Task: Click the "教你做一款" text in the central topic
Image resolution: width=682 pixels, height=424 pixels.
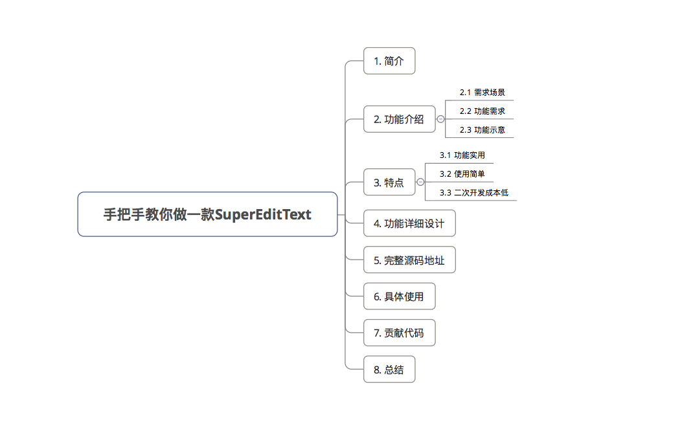Action: point(179,214)
